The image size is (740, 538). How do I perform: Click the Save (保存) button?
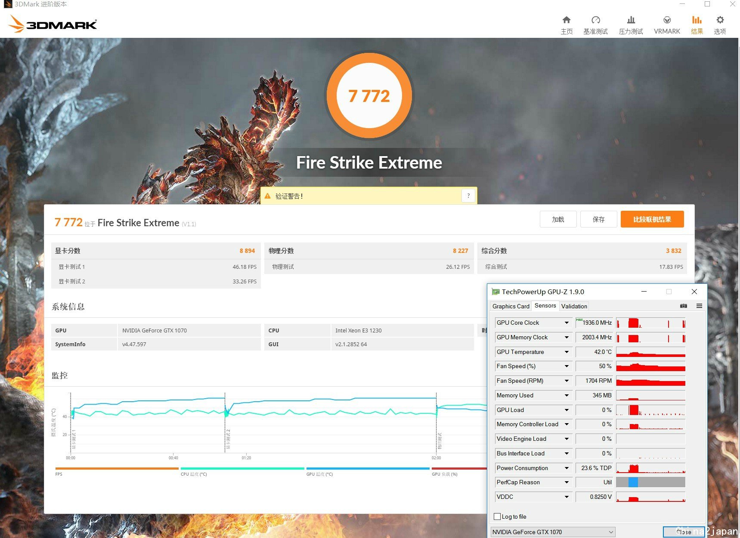[598, 219]
